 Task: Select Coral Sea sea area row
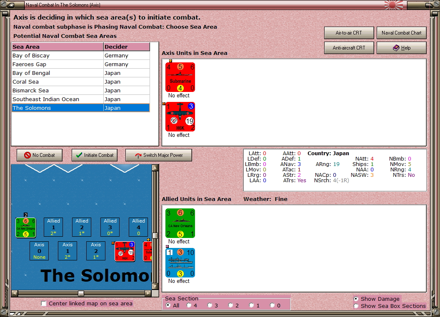(80, 82)
